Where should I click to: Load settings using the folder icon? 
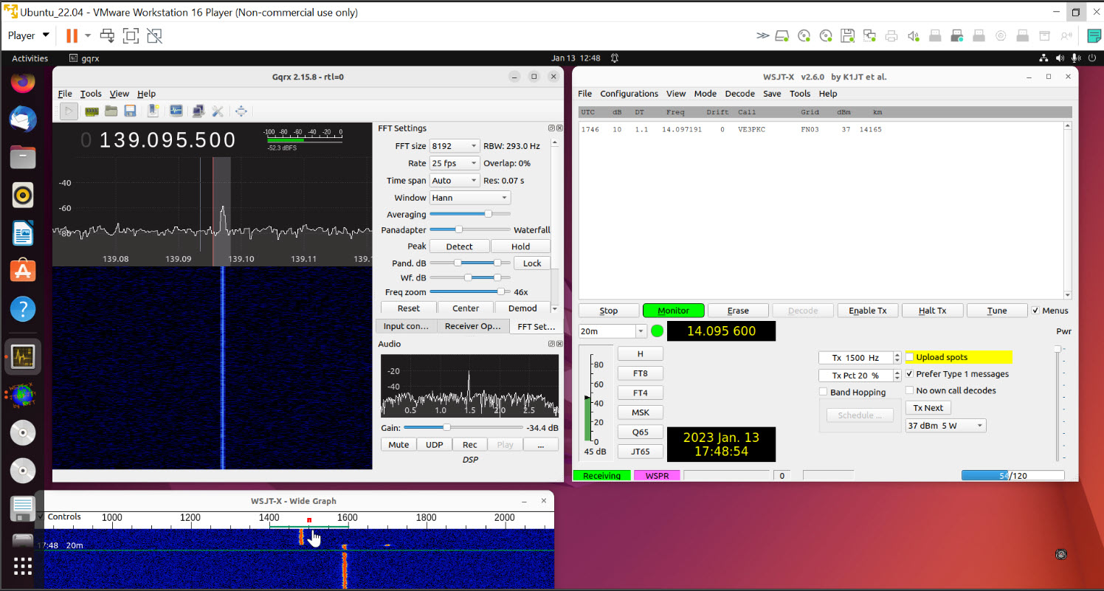pos(111,111)
